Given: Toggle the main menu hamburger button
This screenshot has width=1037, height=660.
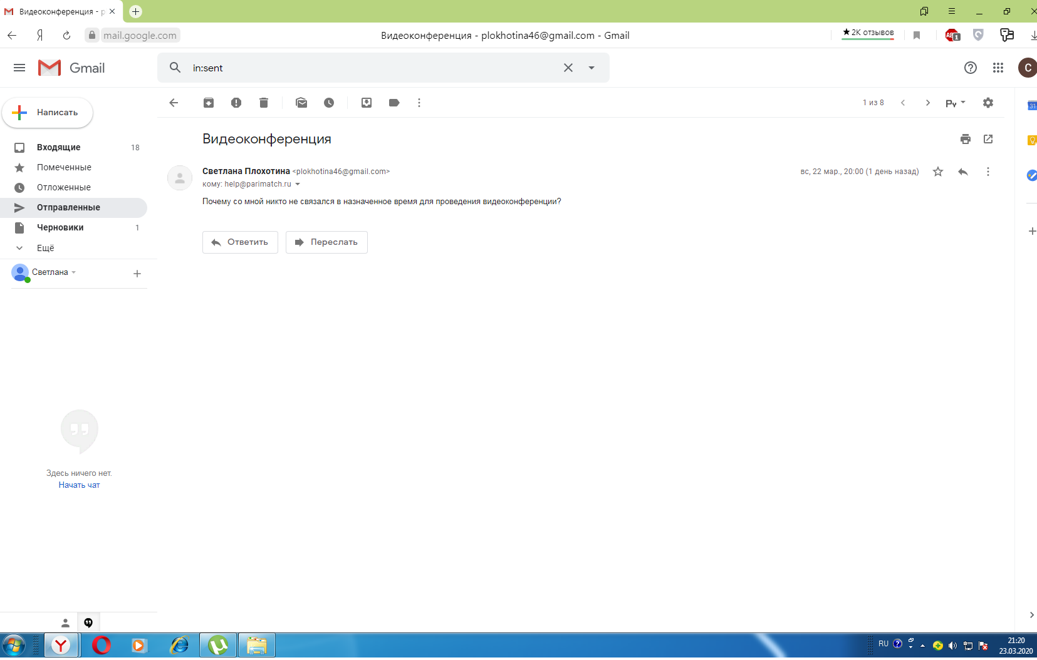Looking at the screenshot, I should coord(19,68).
